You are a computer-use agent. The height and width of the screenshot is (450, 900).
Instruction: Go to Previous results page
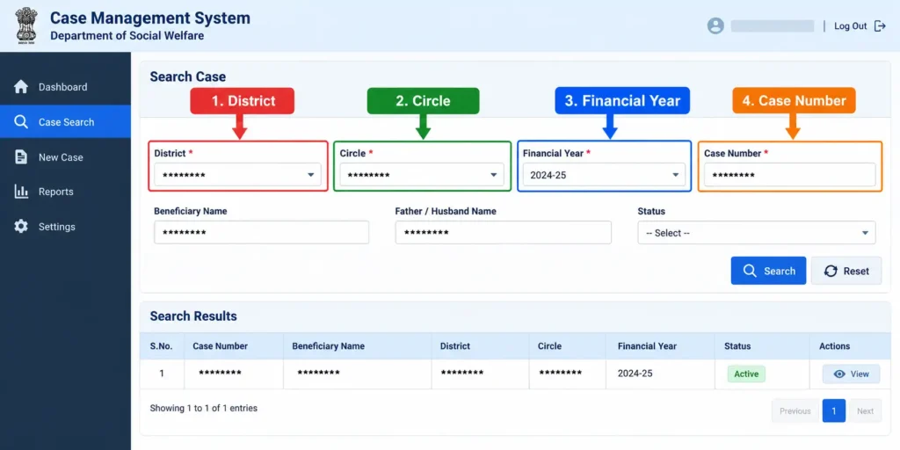tap(795, 411)
